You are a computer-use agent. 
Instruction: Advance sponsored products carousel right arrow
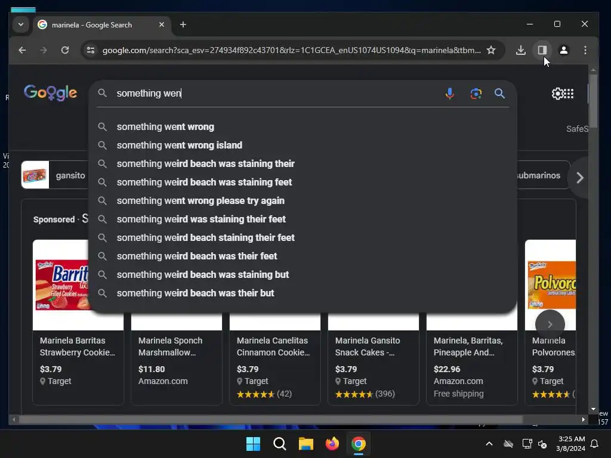coord(550,324)
